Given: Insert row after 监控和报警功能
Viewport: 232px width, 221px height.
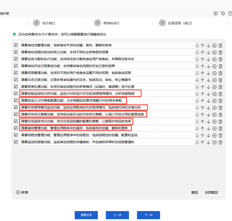Looking at the screenshot, I should pos(214,142).
